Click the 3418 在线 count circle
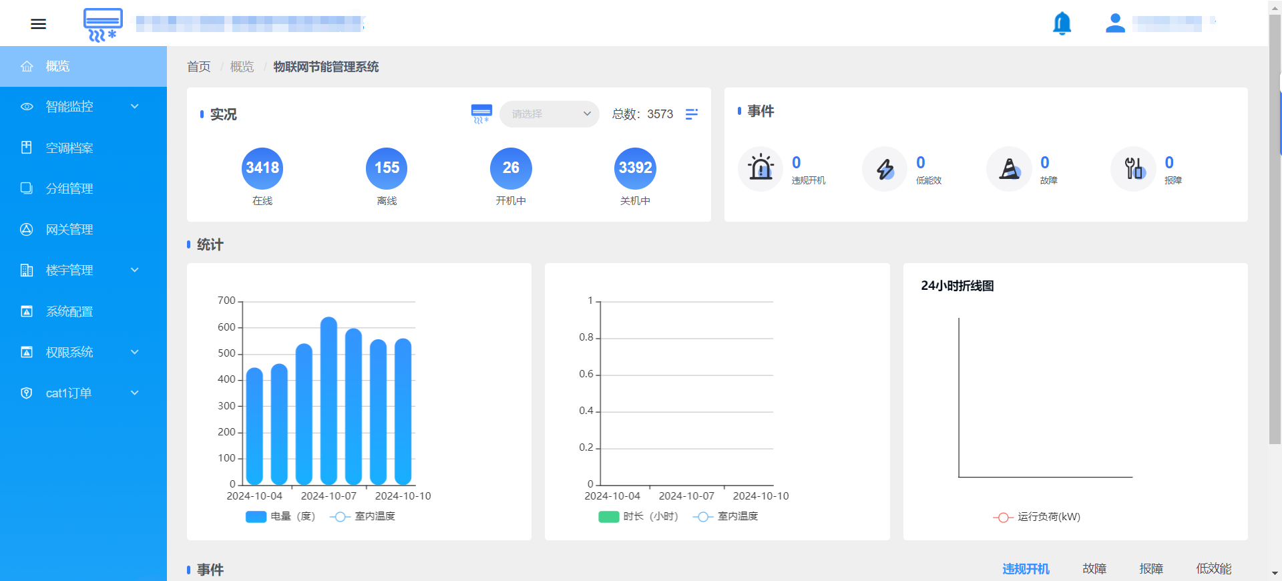 point(262,168)
